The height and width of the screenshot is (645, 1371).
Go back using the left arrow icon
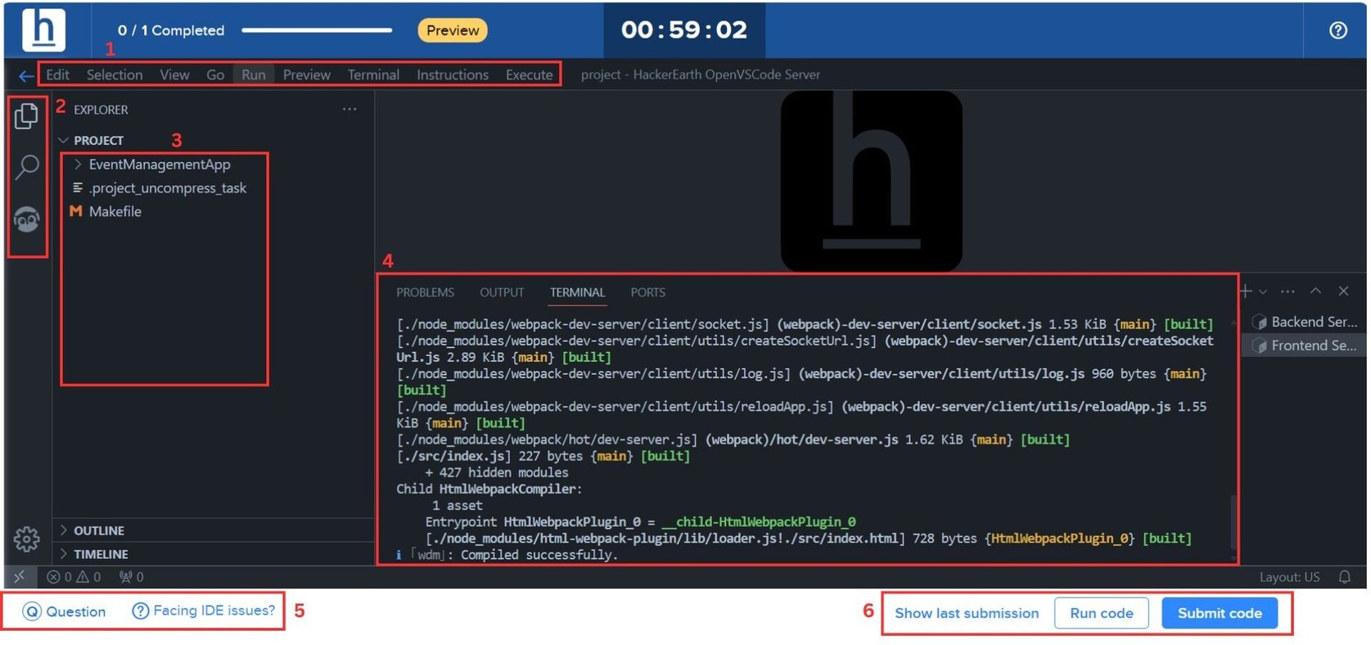click(26, 75)
